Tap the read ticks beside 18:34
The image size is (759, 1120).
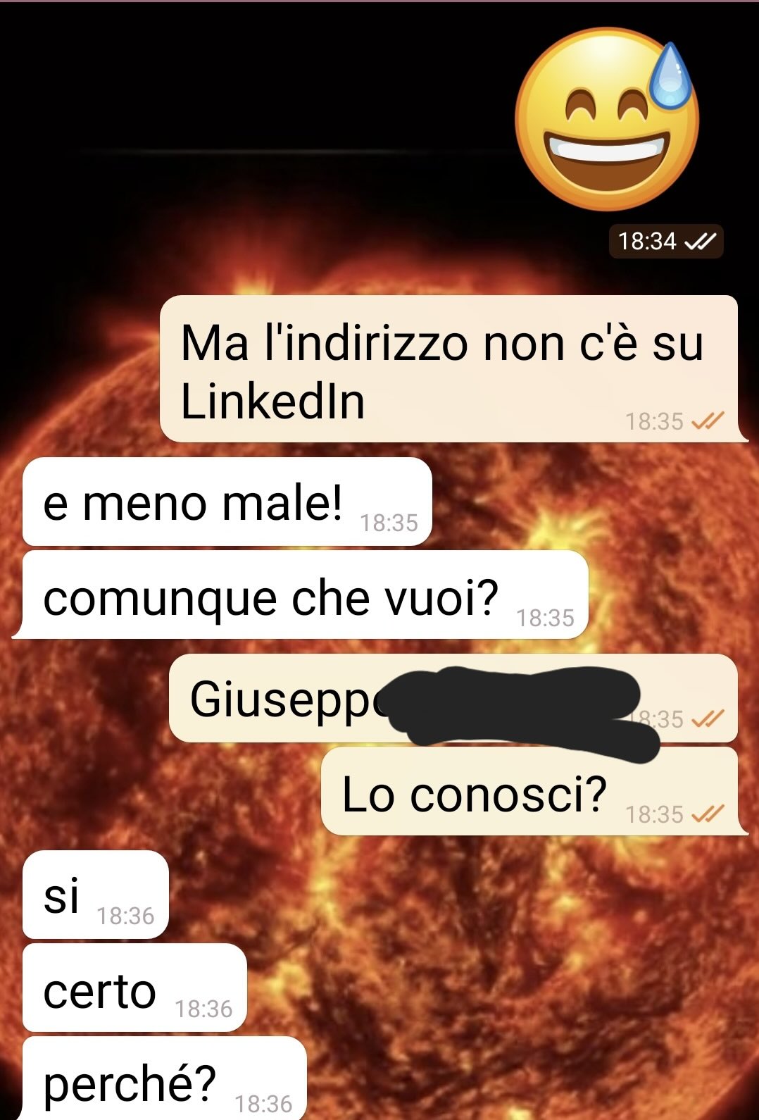coord(700,242)
